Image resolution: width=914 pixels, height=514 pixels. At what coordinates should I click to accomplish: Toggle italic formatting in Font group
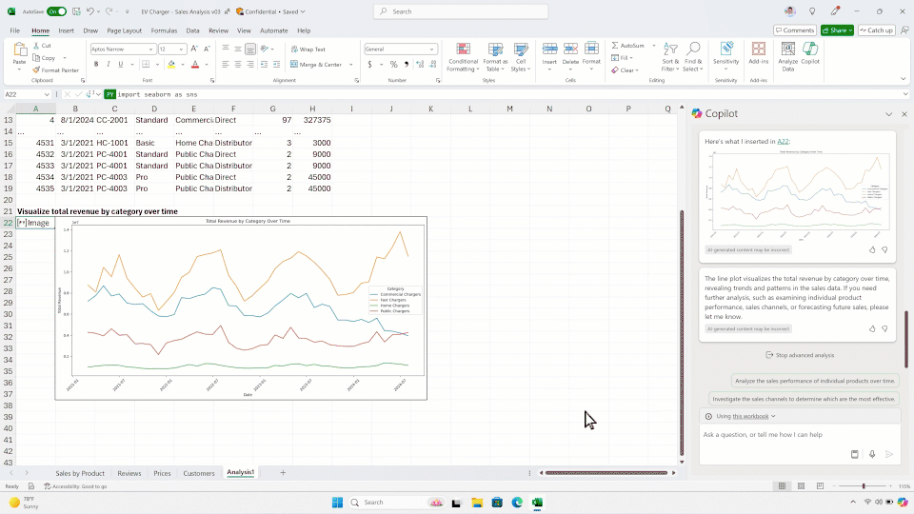click(108, 65)
